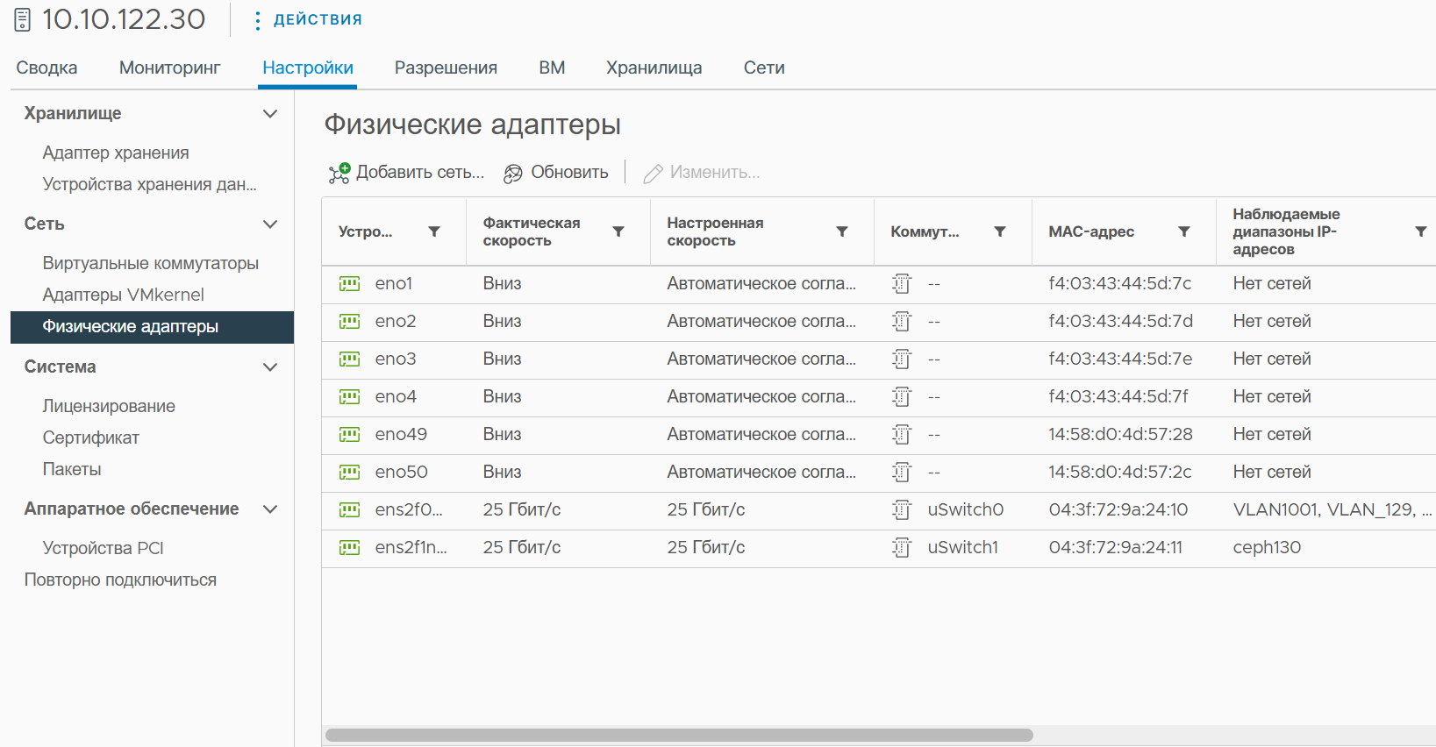Click the adapter icon for eno49

pos(349,435)
